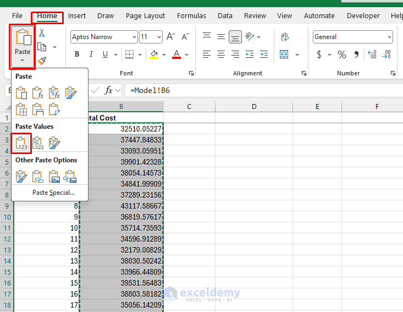Open the File tab
This screenshot has height=312, width=403.
tap(17, 16)
